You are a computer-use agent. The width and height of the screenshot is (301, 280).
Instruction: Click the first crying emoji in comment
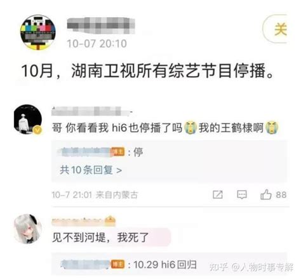point(191,127)
